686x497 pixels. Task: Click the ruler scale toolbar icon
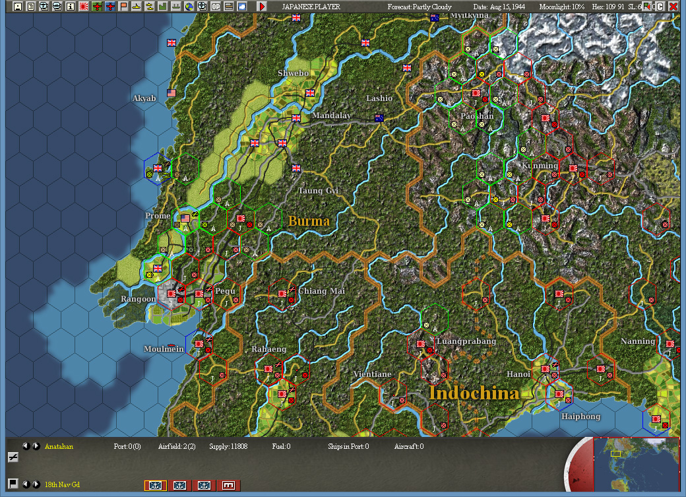229,7
